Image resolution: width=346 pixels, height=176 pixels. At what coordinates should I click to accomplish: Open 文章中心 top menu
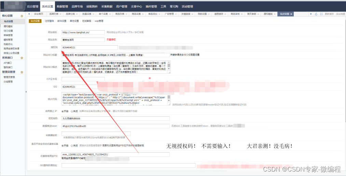click(136, 6)
